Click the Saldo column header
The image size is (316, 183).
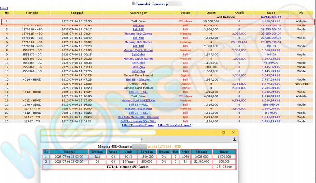(x=268, y=13)
